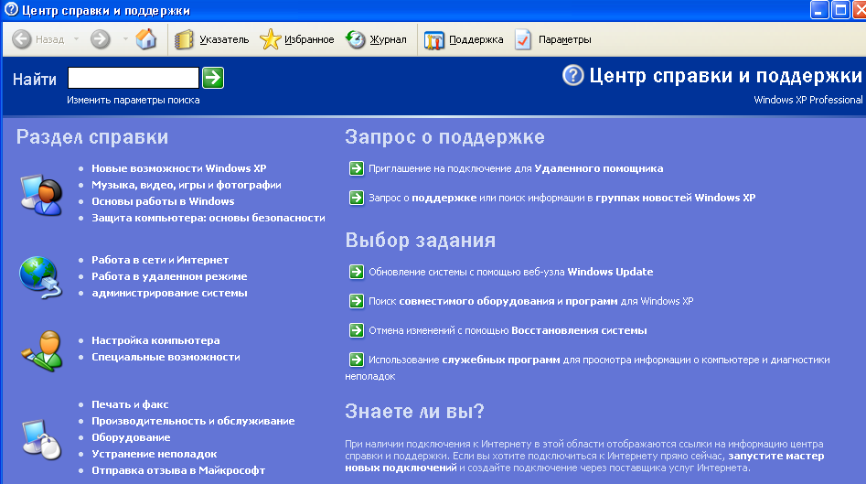Click green arrow beside Восстановления системы
This screenshot has width=866, height=484.
coord(357,330)
